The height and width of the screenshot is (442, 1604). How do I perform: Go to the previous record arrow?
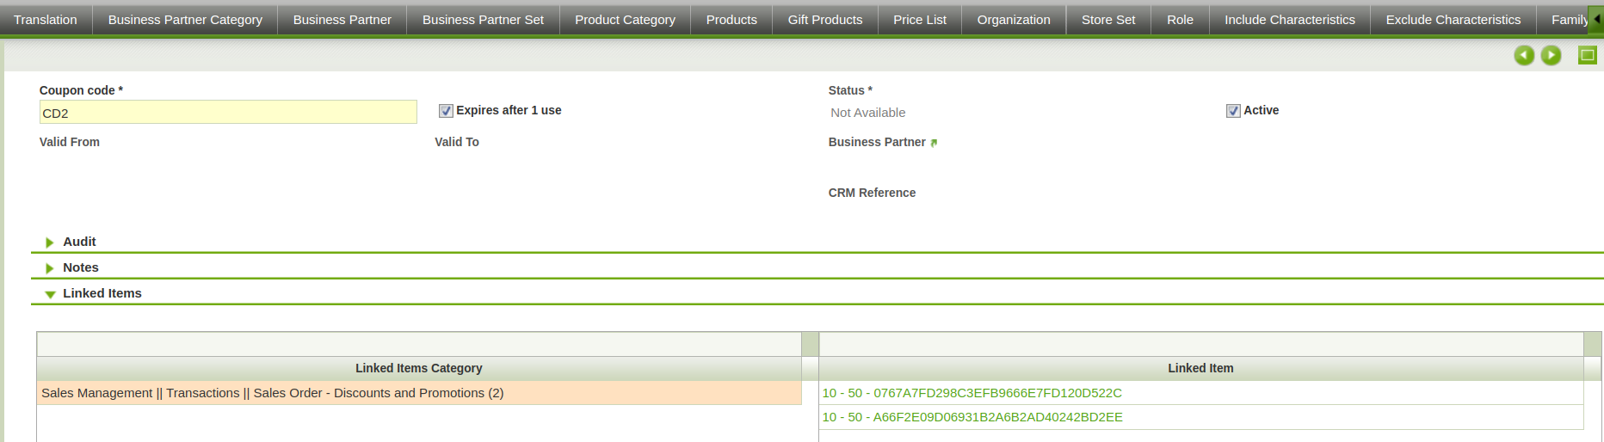pyautogui.click(x=1524, y=56)
